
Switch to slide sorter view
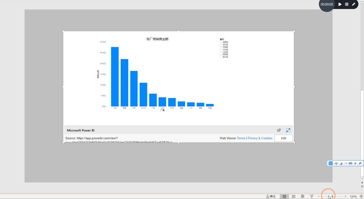(294, 196)
